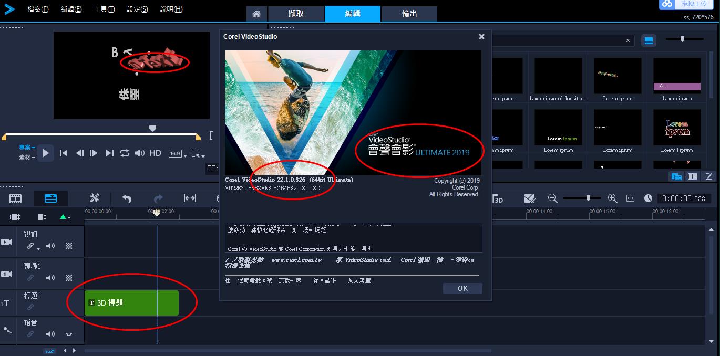Mute the 語音 track audio
Image resolution: width=720 pixels, height=356 pixels.
50,334
